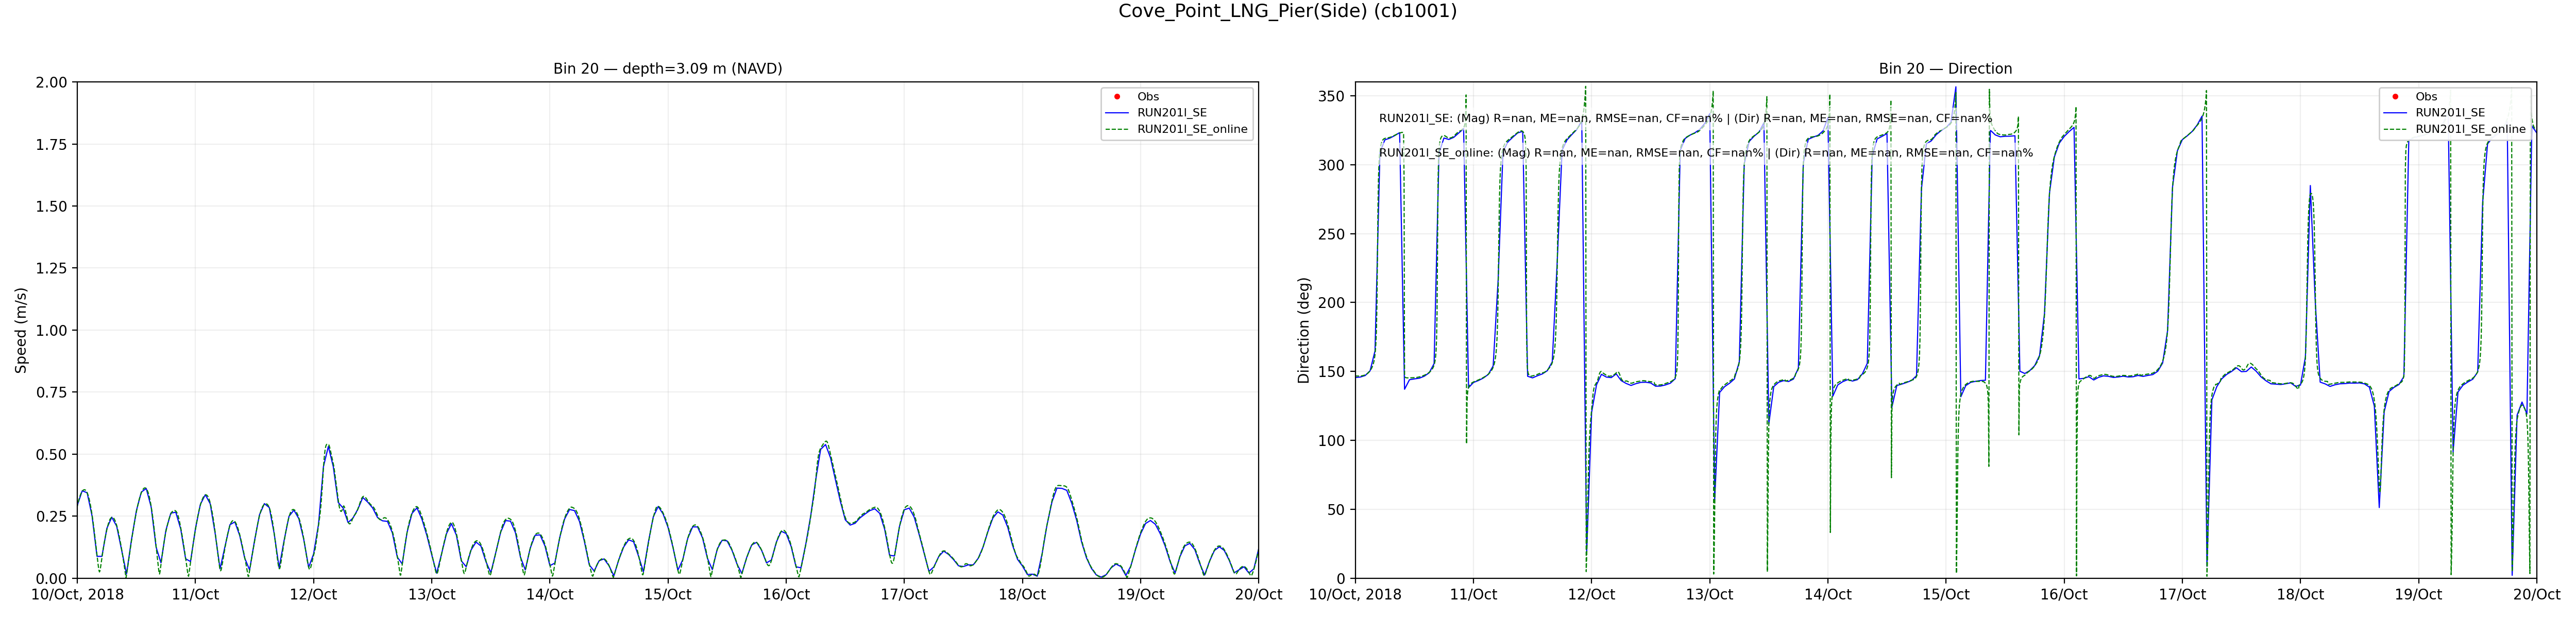Click the 100 tick on the direction axis

1332,440
